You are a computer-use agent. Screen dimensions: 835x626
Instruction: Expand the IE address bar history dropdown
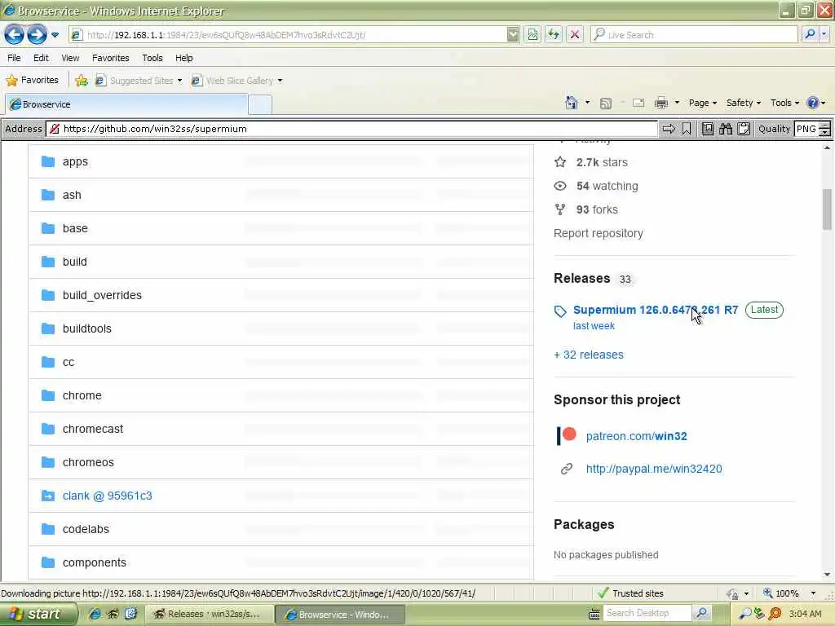[512, 35]
